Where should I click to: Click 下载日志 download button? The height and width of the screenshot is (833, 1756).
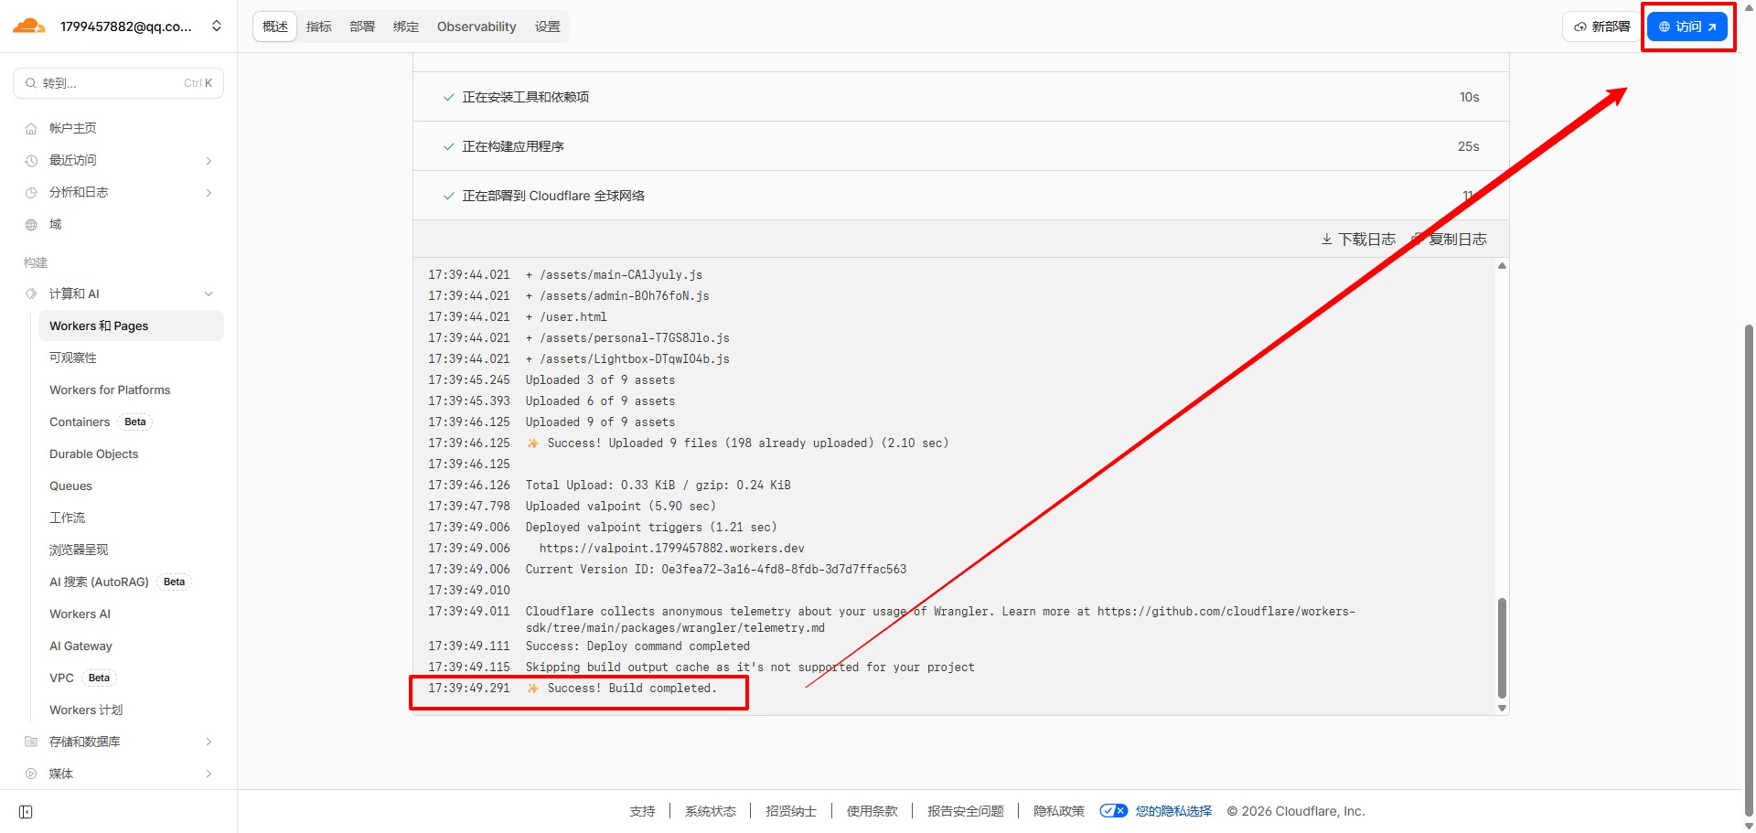pyautogui.click(x=1358, y=240)
